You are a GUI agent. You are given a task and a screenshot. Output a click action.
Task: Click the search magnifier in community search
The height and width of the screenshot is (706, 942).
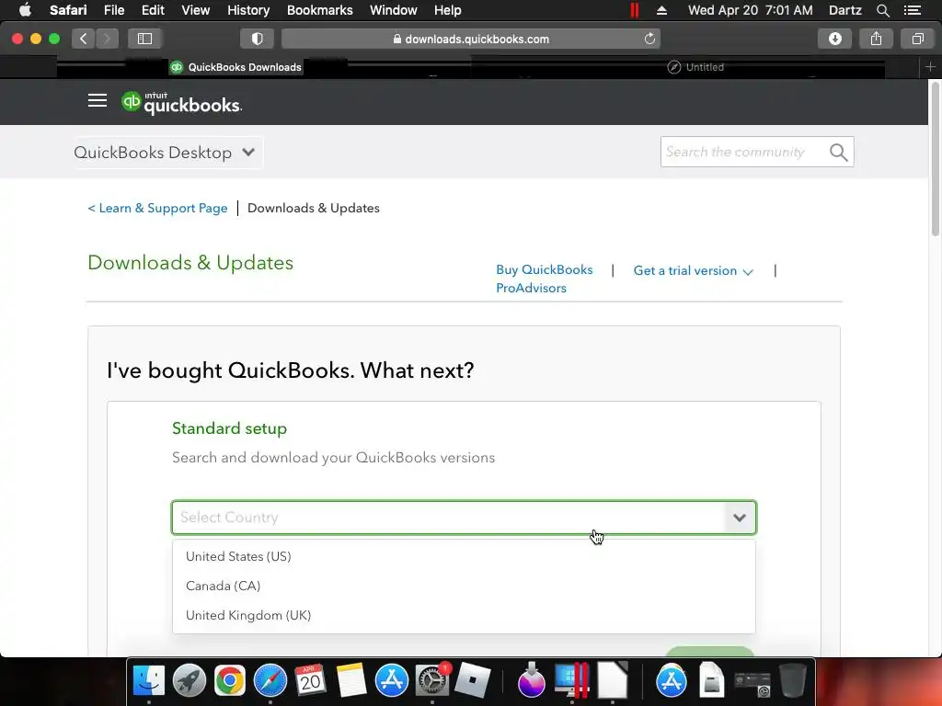[x=839, y=153]
